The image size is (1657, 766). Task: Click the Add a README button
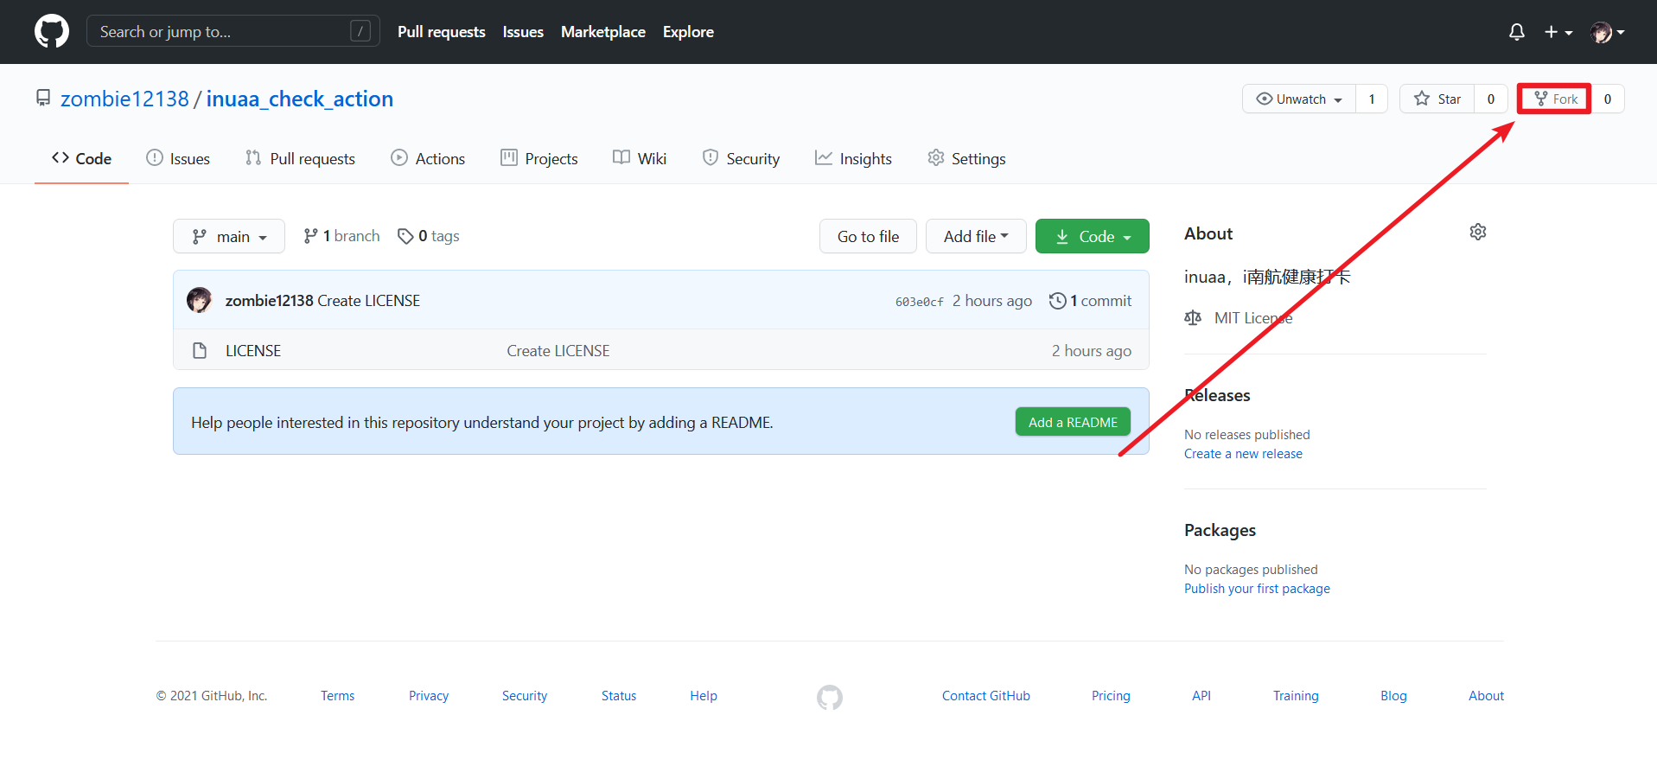pyautogui.click(x=1073, y=422)
